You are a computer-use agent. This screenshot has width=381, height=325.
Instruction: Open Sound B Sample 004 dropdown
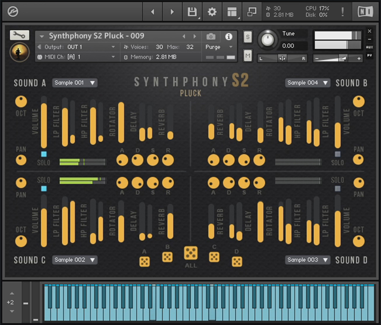tap(308, 83)
